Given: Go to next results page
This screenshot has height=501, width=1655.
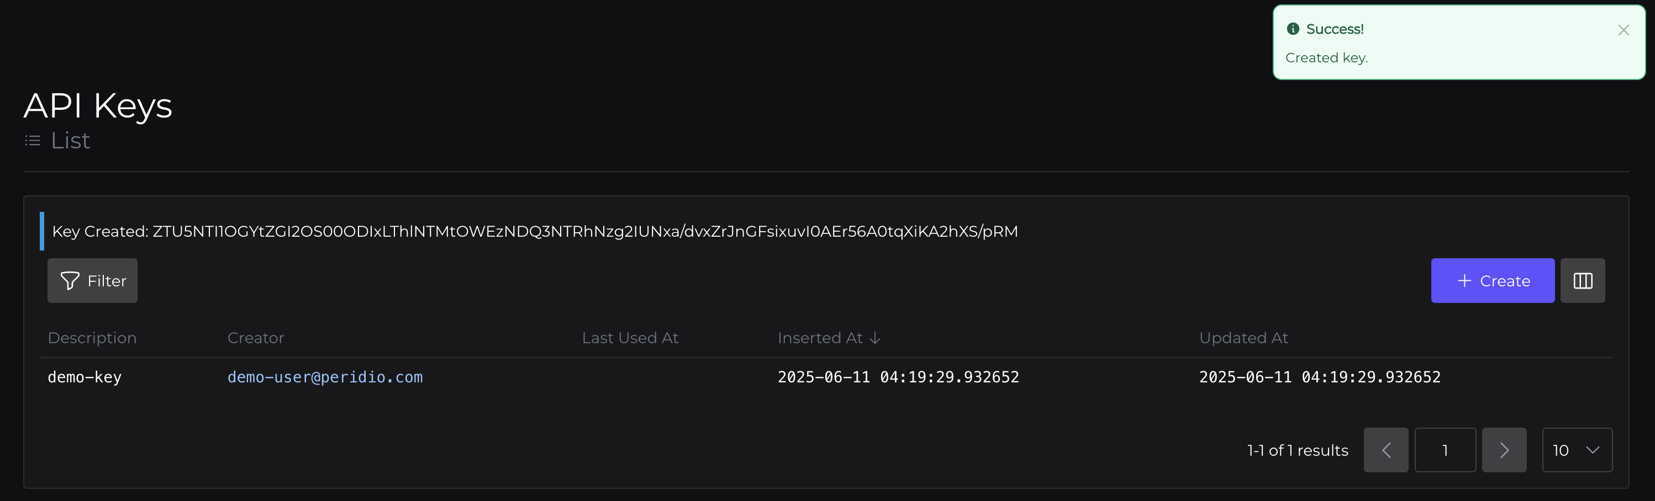Looking at the screenshot, I should tap(1504, 450).
